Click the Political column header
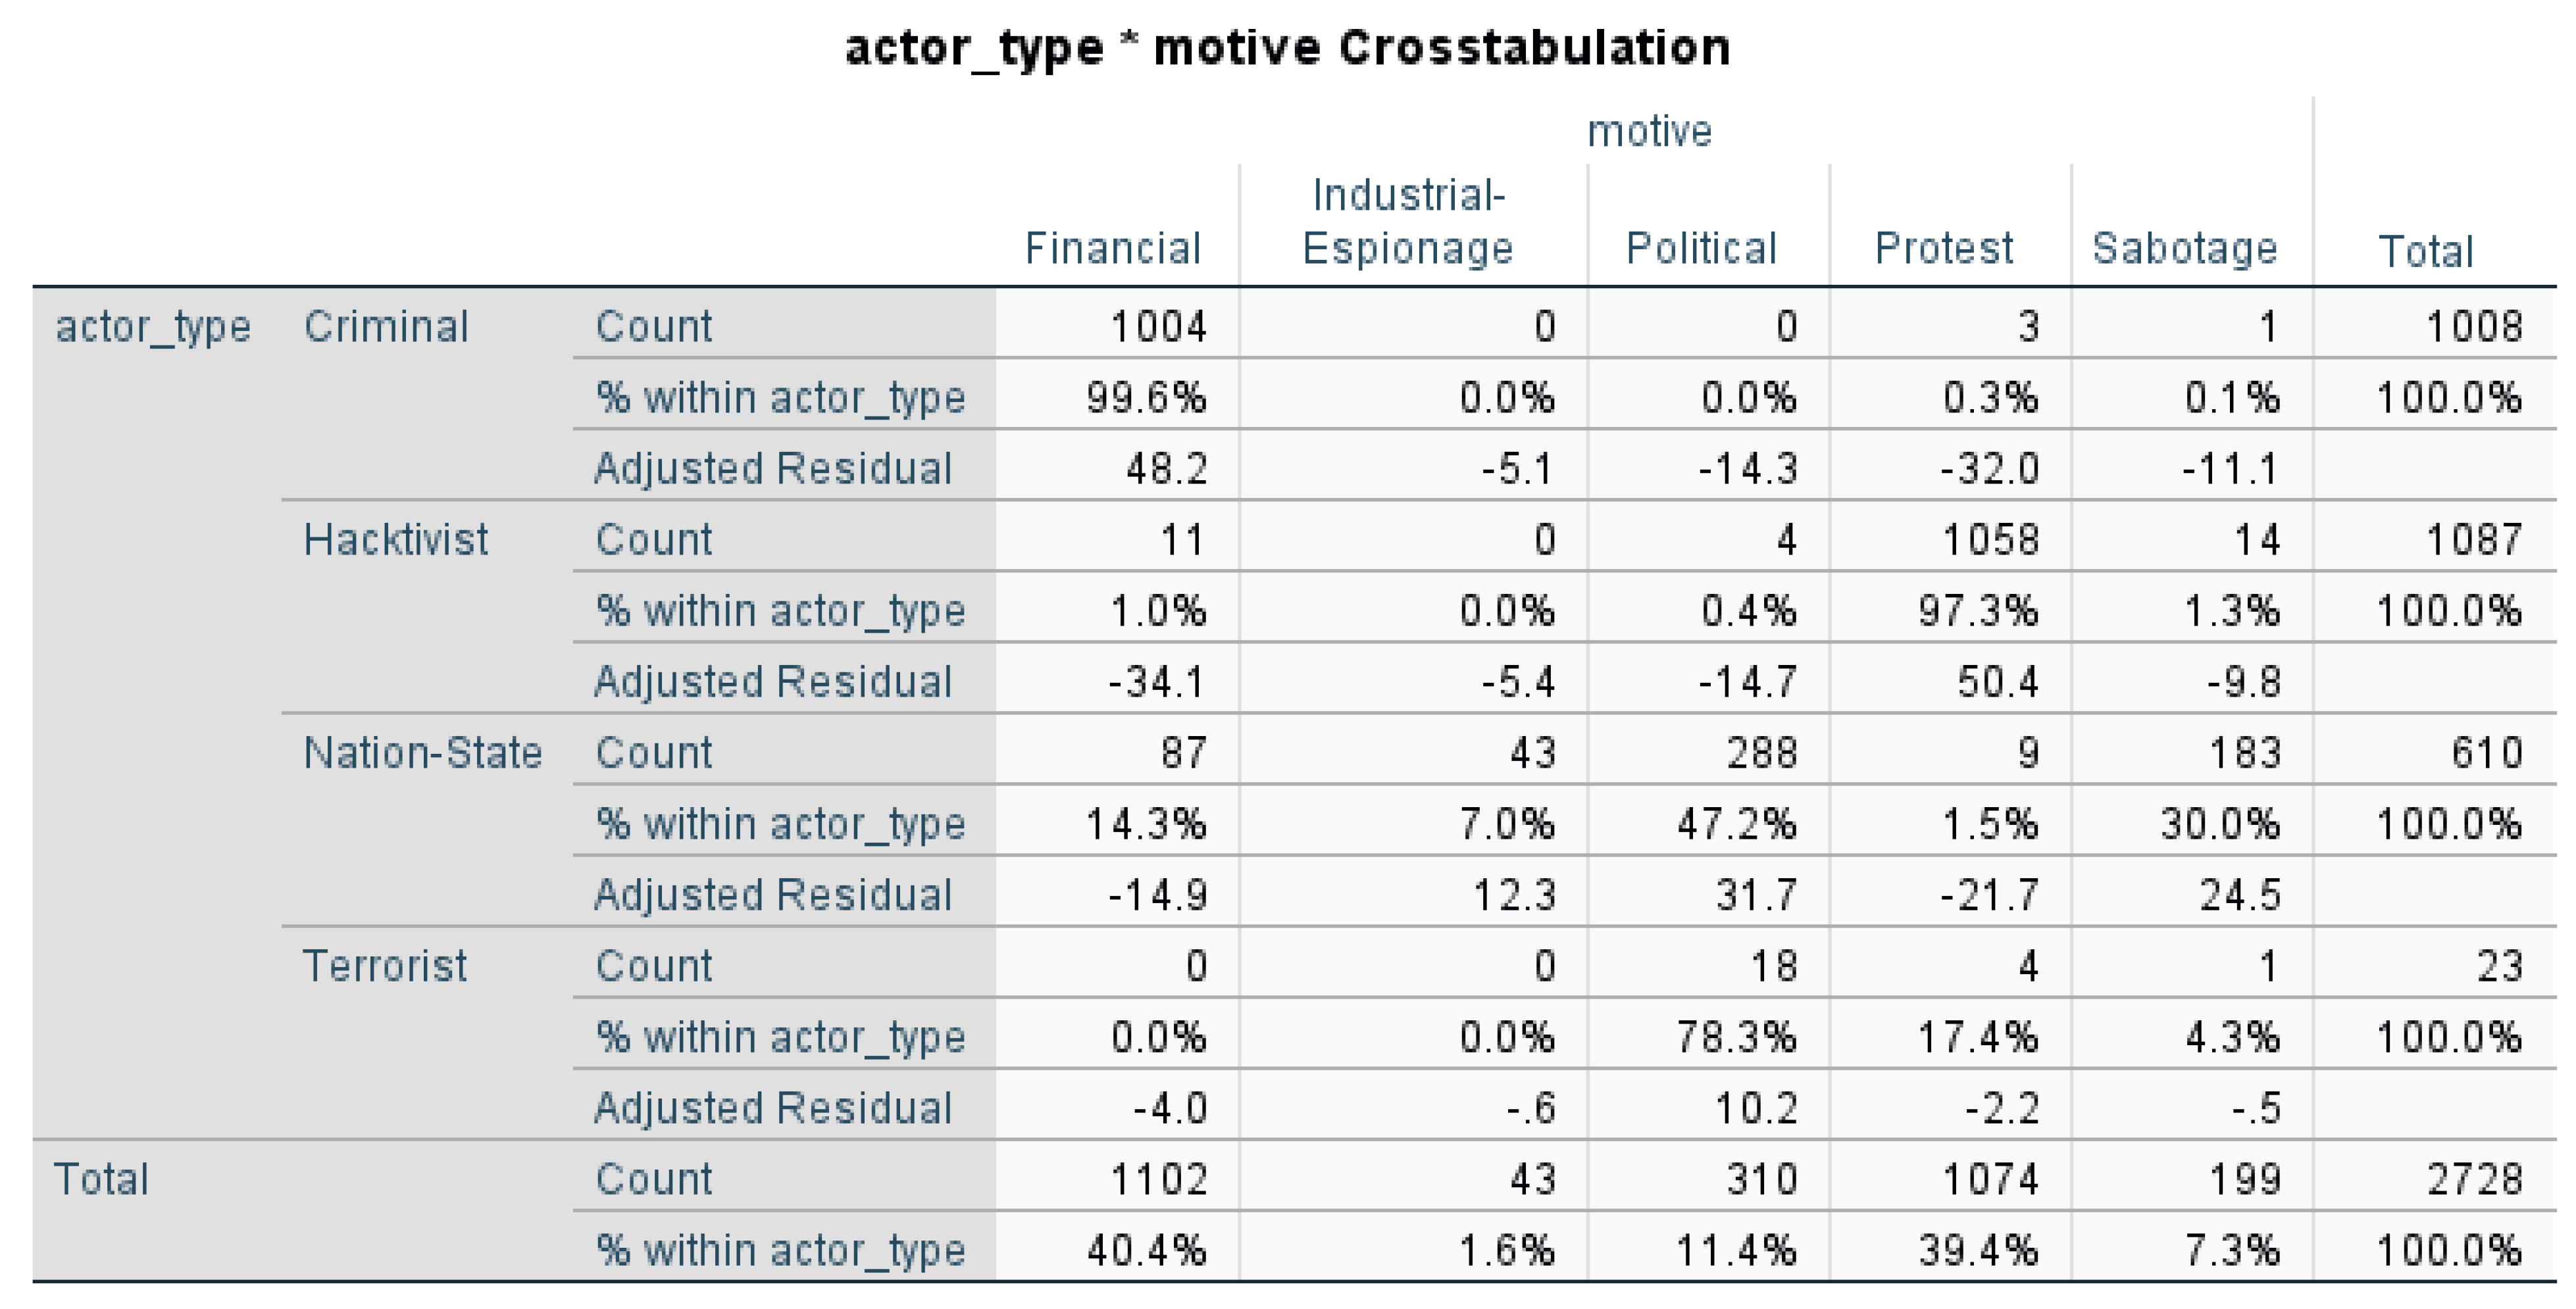 coord(1701,248)
